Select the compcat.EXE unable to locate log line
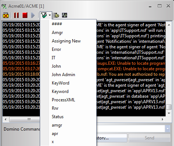Viewport: 174px width, 146px height. click(131, 69)
